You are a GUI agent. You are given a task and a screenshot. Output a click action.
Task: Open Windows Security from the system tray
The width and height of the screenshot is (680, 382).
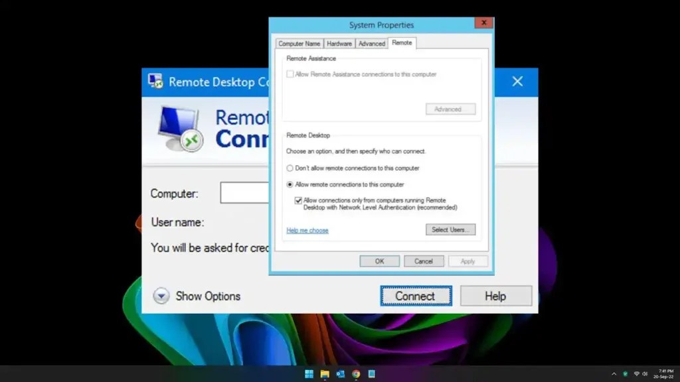pyautogui.click(x=626, y=373)
